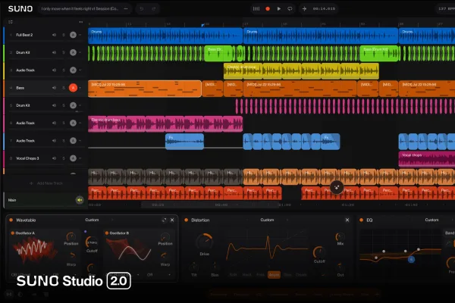Click the Wavetable Cutoff knob

click(92, 242)
